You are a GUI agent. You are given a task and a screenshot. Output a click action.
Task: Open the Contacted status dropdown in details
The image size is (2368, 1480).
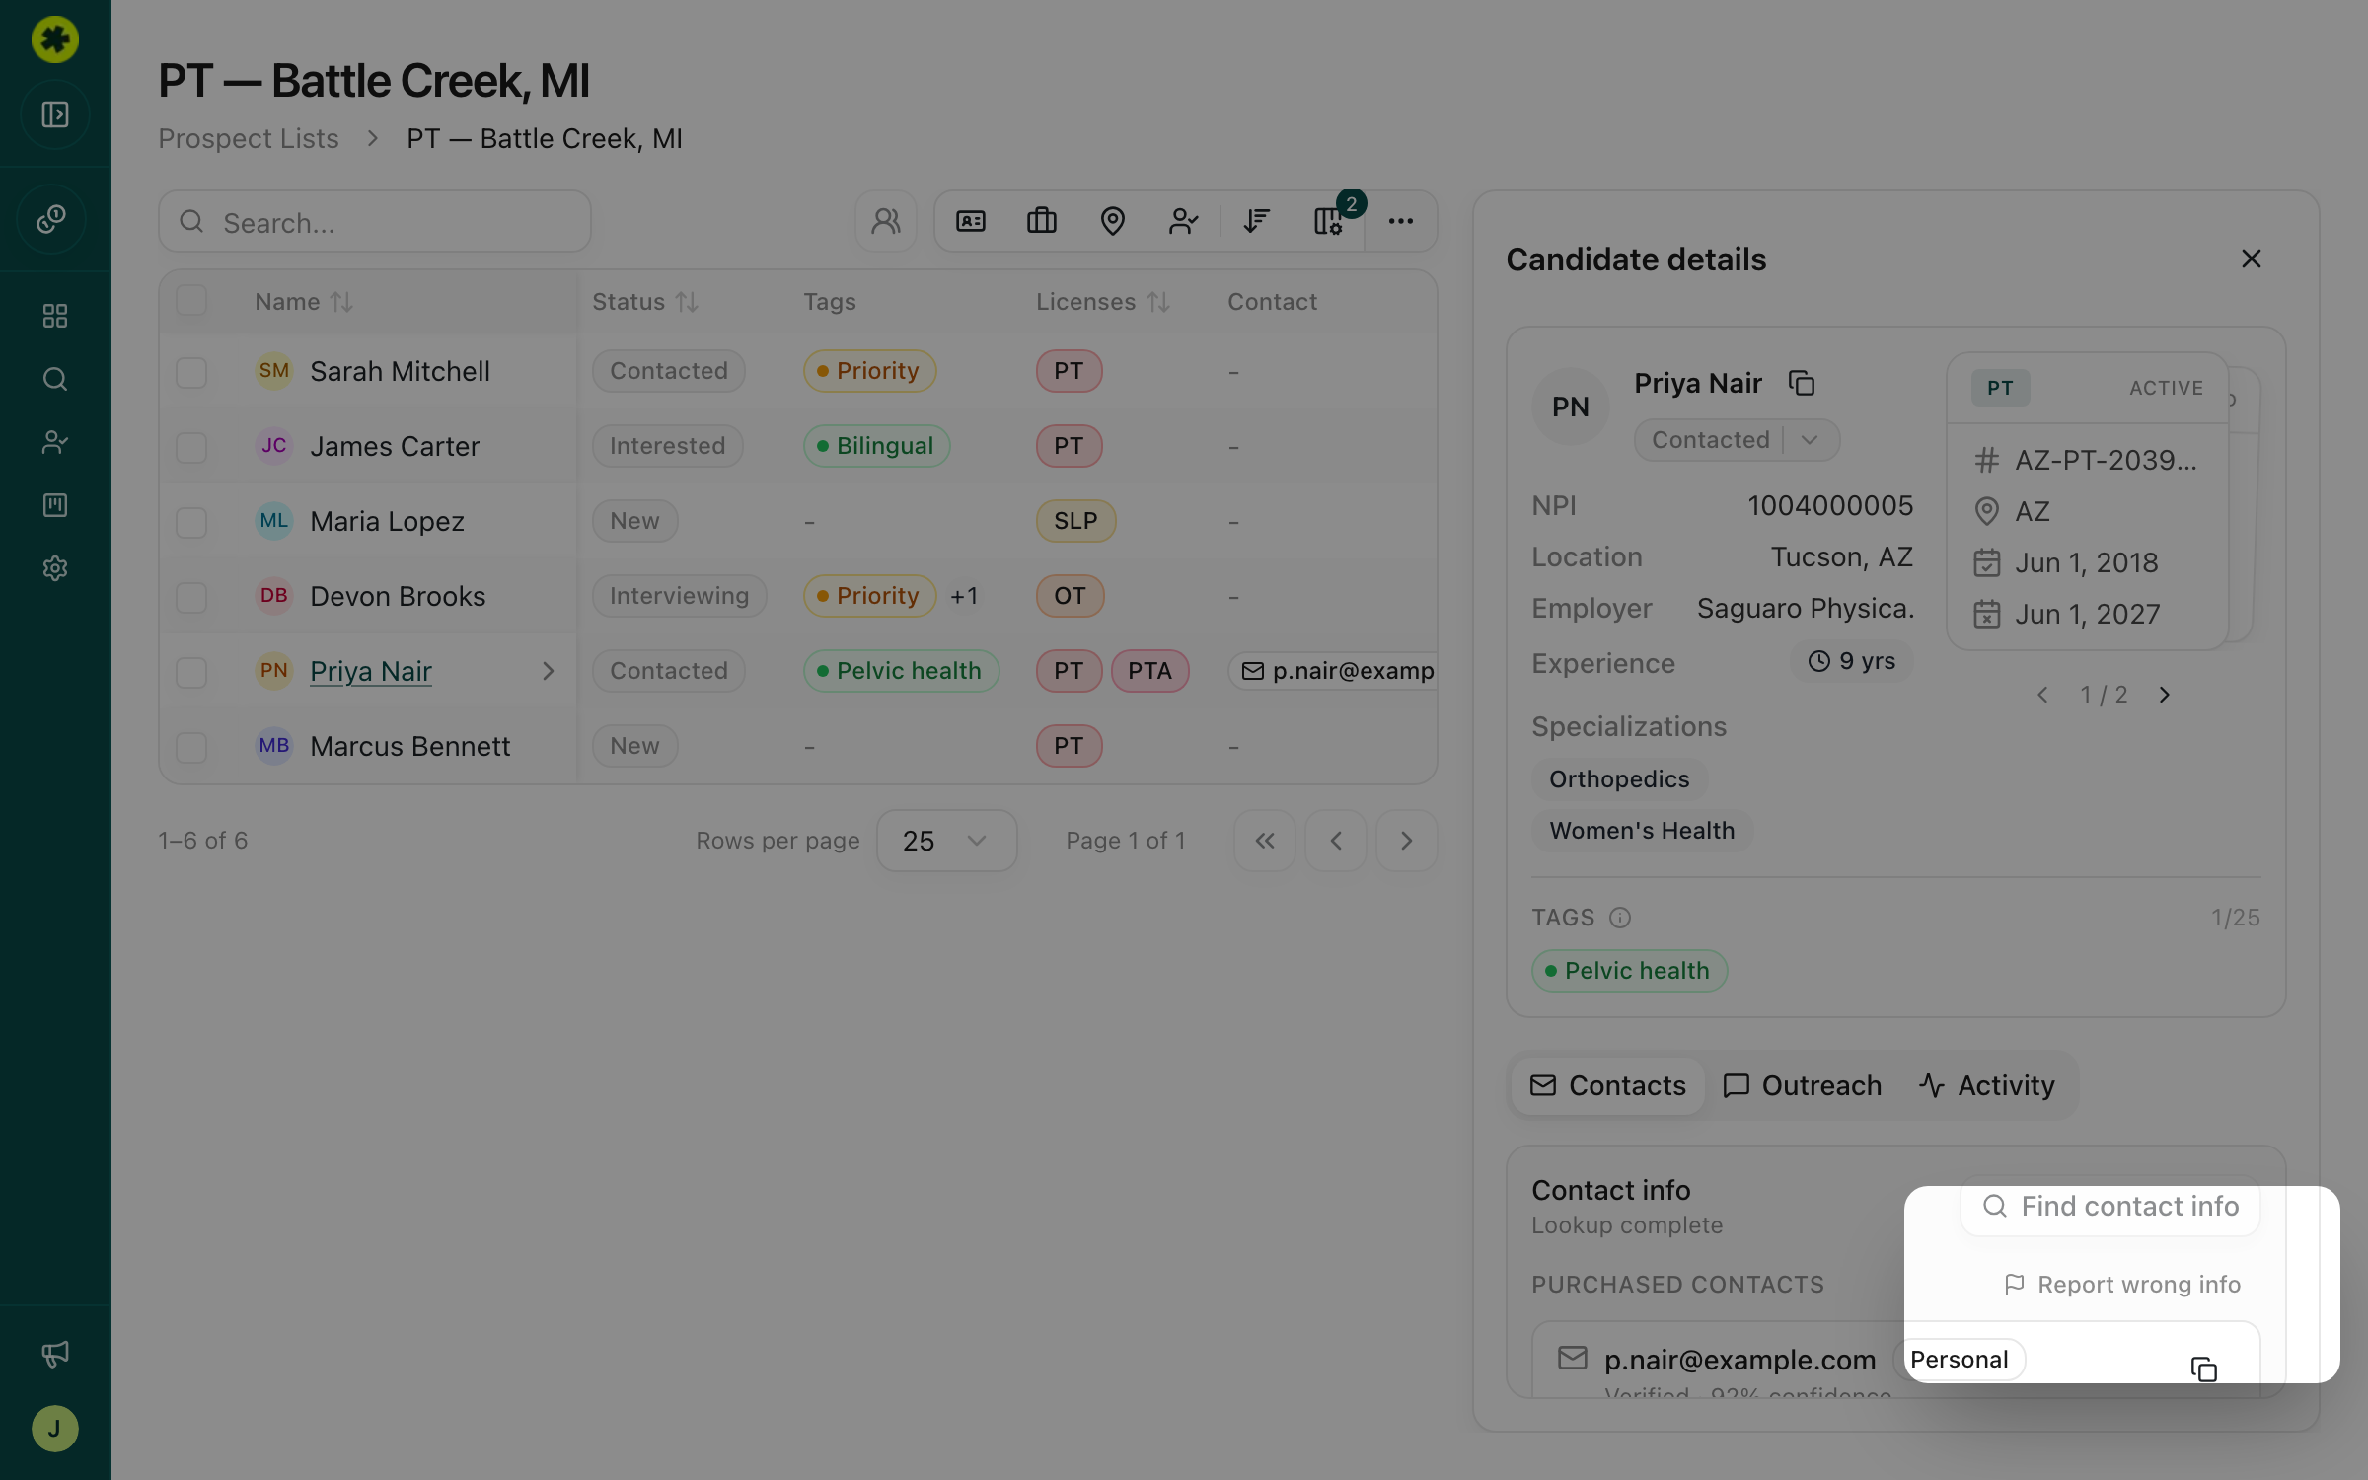pos(1737,440)
